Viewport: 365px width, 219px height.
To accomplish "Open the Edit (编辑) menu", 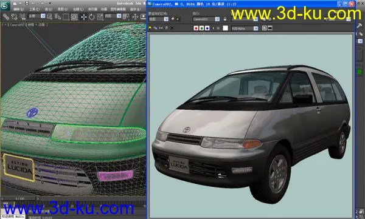I will [18, 9].
